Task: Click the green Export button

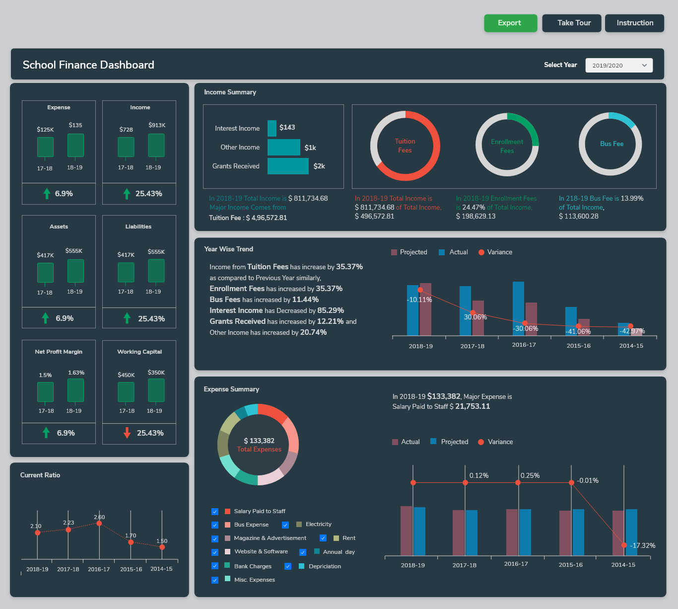Action: point(510,23)
